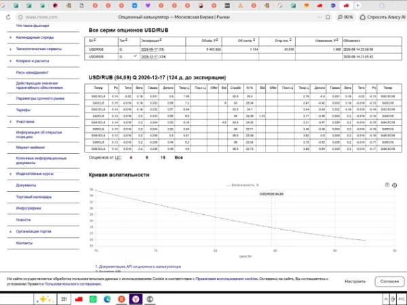Expand Технологические сервисы with plus sign
This screenshot has width=407, height=305.
[11, 49]
